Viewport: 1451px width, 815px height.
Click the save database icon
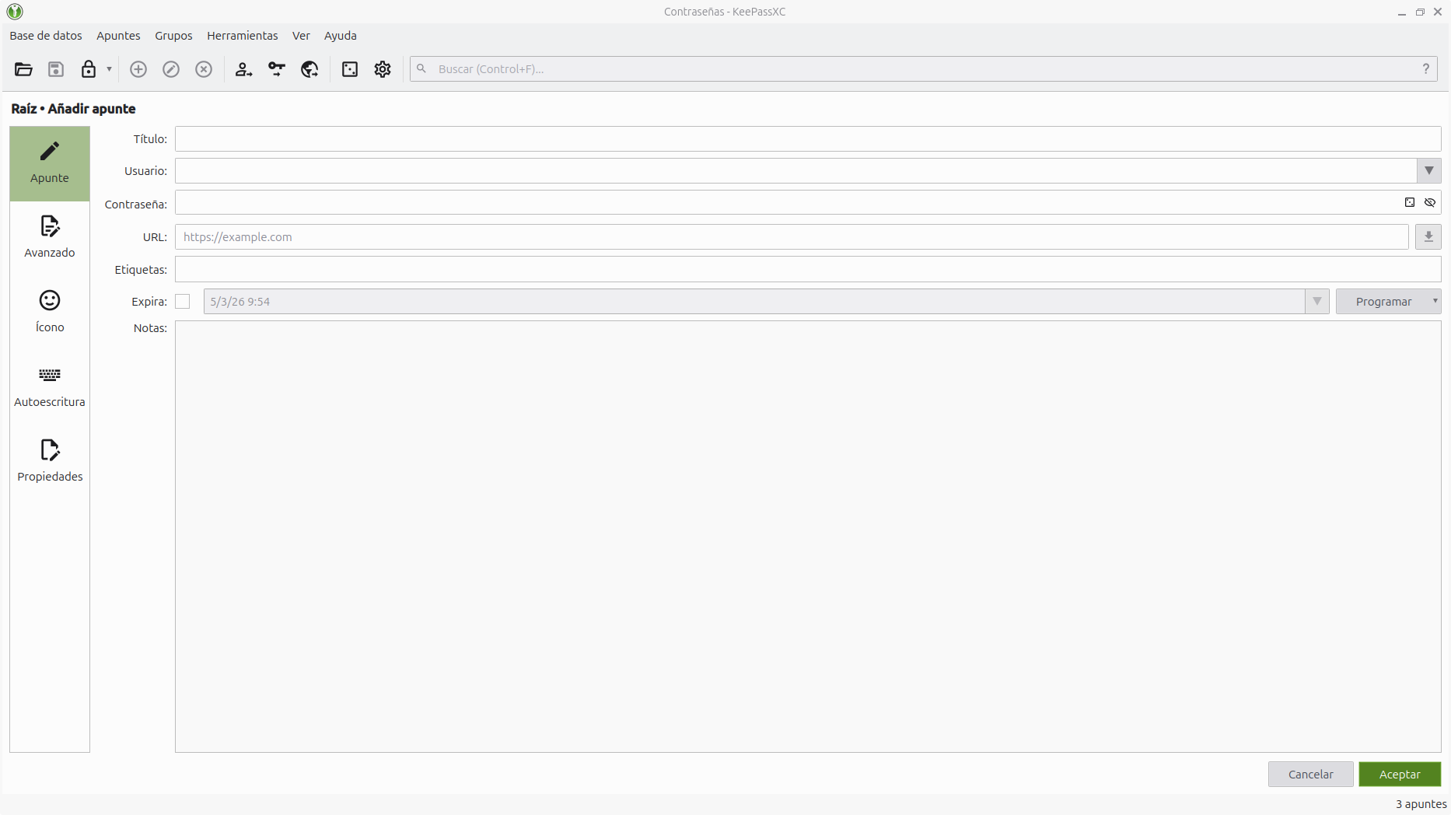pyautogui.click(x=56, y=69)
